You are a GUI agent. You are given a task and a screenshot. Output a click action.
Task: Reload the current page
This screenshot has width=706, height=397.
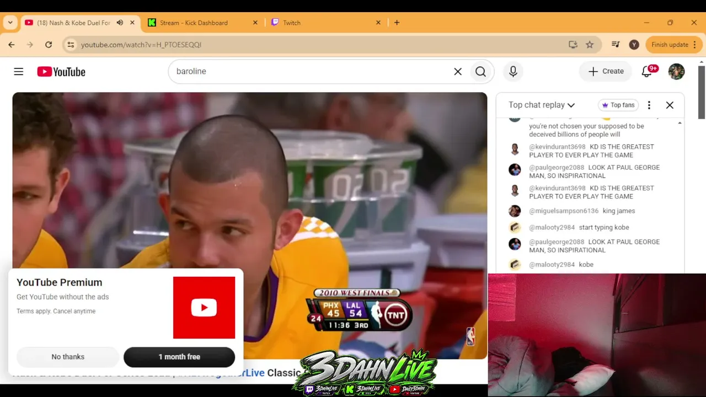pos(49,45)
